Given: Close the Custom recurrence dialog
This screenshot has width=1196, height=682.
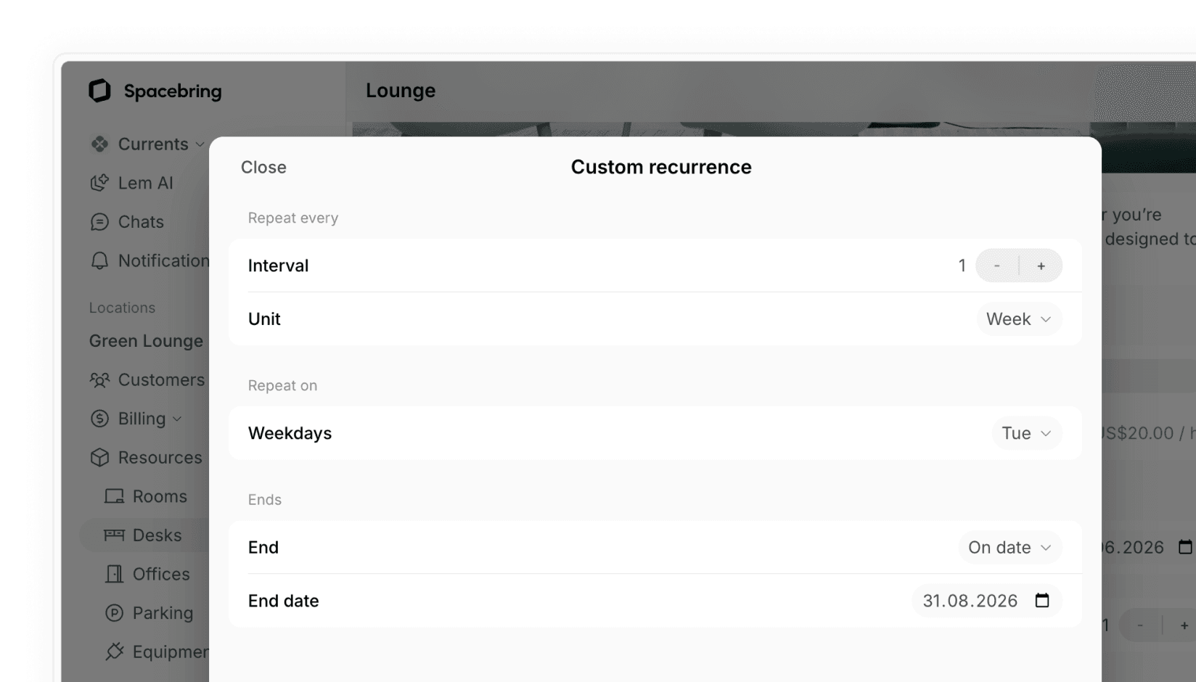Looking at the screenshot, I should [263, 168].
